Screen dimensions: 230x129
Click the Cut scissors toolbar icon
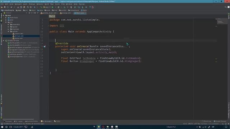18,7
